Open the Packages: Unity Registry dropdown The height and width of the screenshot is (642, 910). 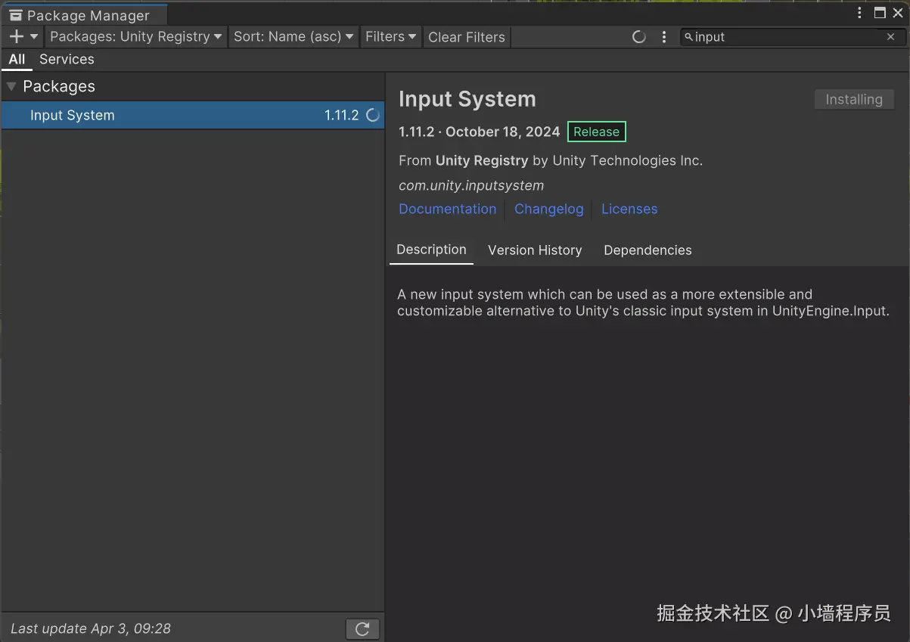(136, 36)
